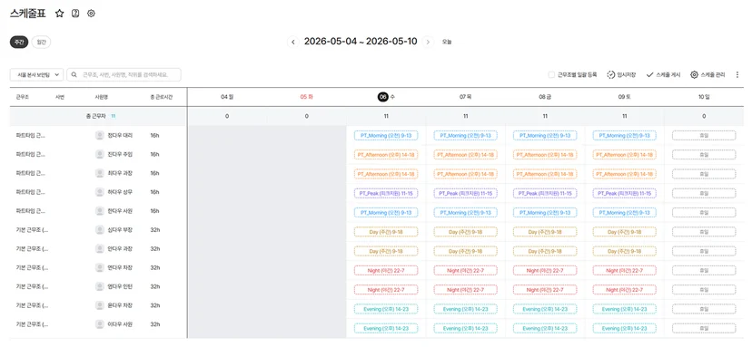Select the 10 일 day header

coord(704,97)
